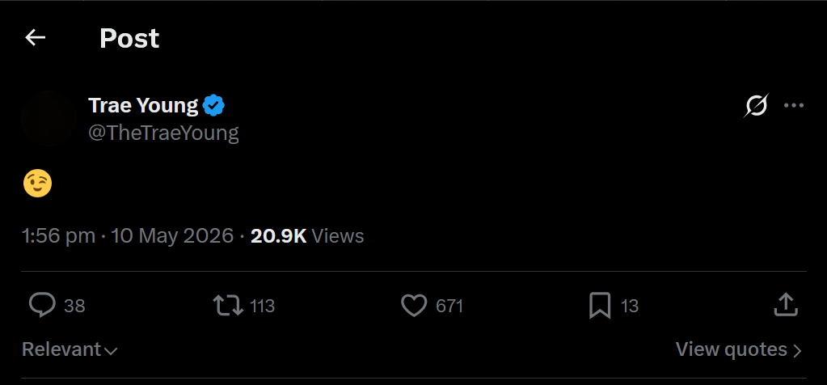Open Trae Young profile name
827x385 pixels.
click(143, 106)
